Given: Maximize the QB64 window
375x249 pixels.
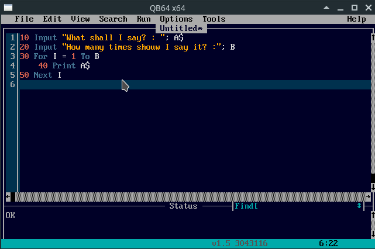Looking at the screenshot, I should click(x=355, y=8).
